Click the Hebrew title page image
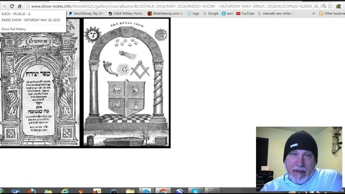The image size is (345, 194). click(x=40, y=82)
